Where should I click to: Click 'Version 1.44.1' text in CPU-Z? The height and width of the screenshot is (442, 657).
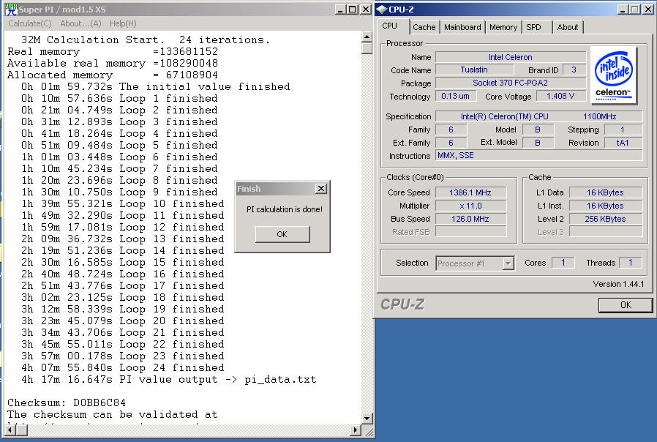click(618, 284)
